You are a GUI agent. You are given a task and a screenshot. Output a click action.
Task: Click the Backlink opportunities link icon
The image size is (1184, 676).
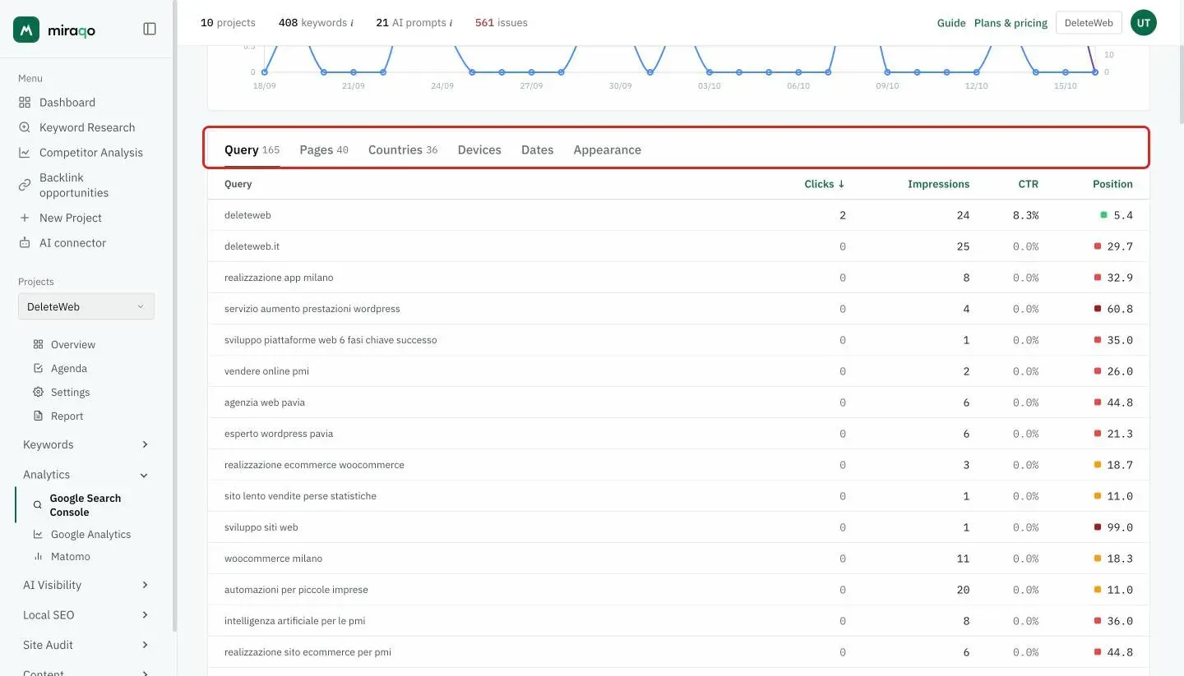click(25, 185)
